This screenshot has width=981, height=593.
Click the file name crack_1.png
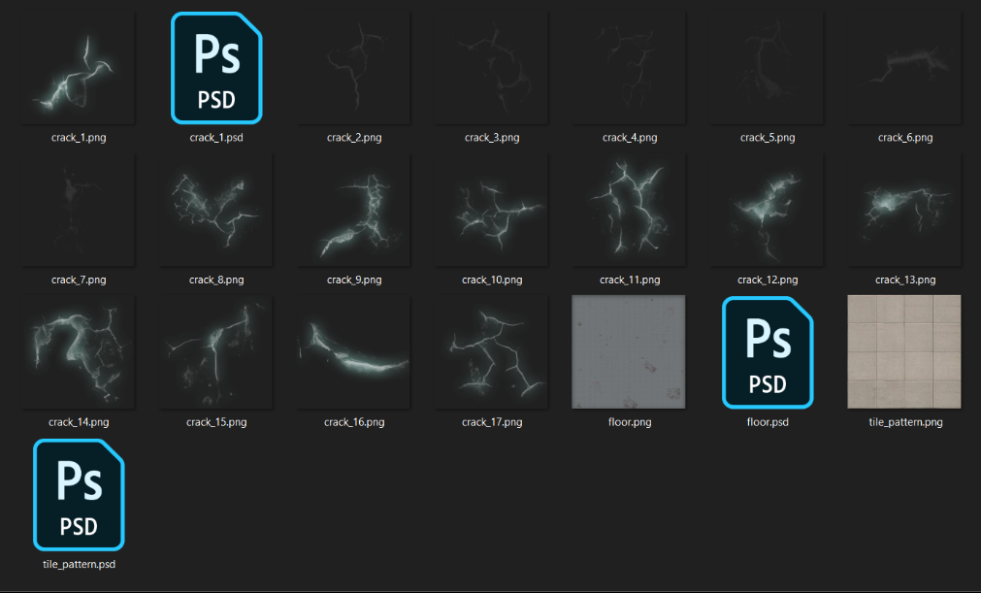(x=79, y=138)
